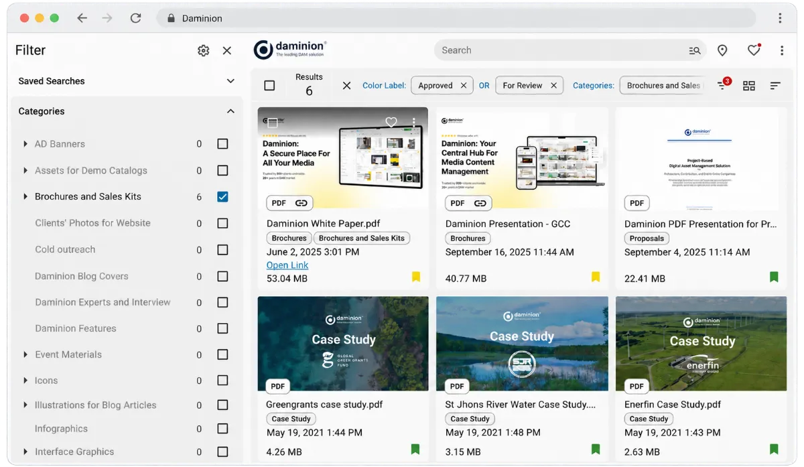
Task: Check the Daminion Blog Covers category
Action: coord(222,276)
